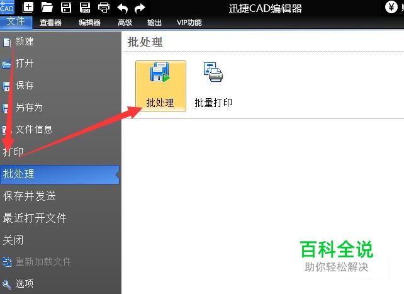Image resolution: width=404 pixels, height=294 pixels.
Task: Undo with the left arrow icon
Action: point(122,9)
